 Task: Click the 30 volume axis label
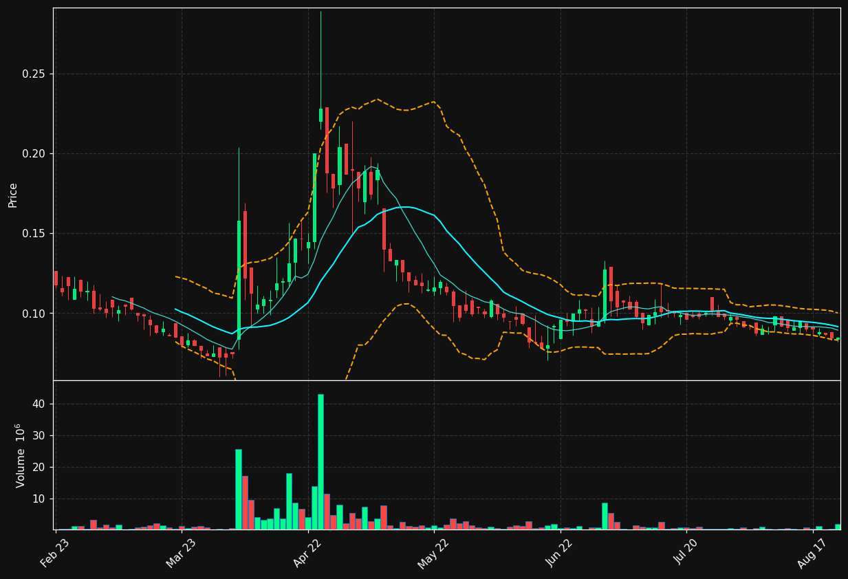[39, 436]
